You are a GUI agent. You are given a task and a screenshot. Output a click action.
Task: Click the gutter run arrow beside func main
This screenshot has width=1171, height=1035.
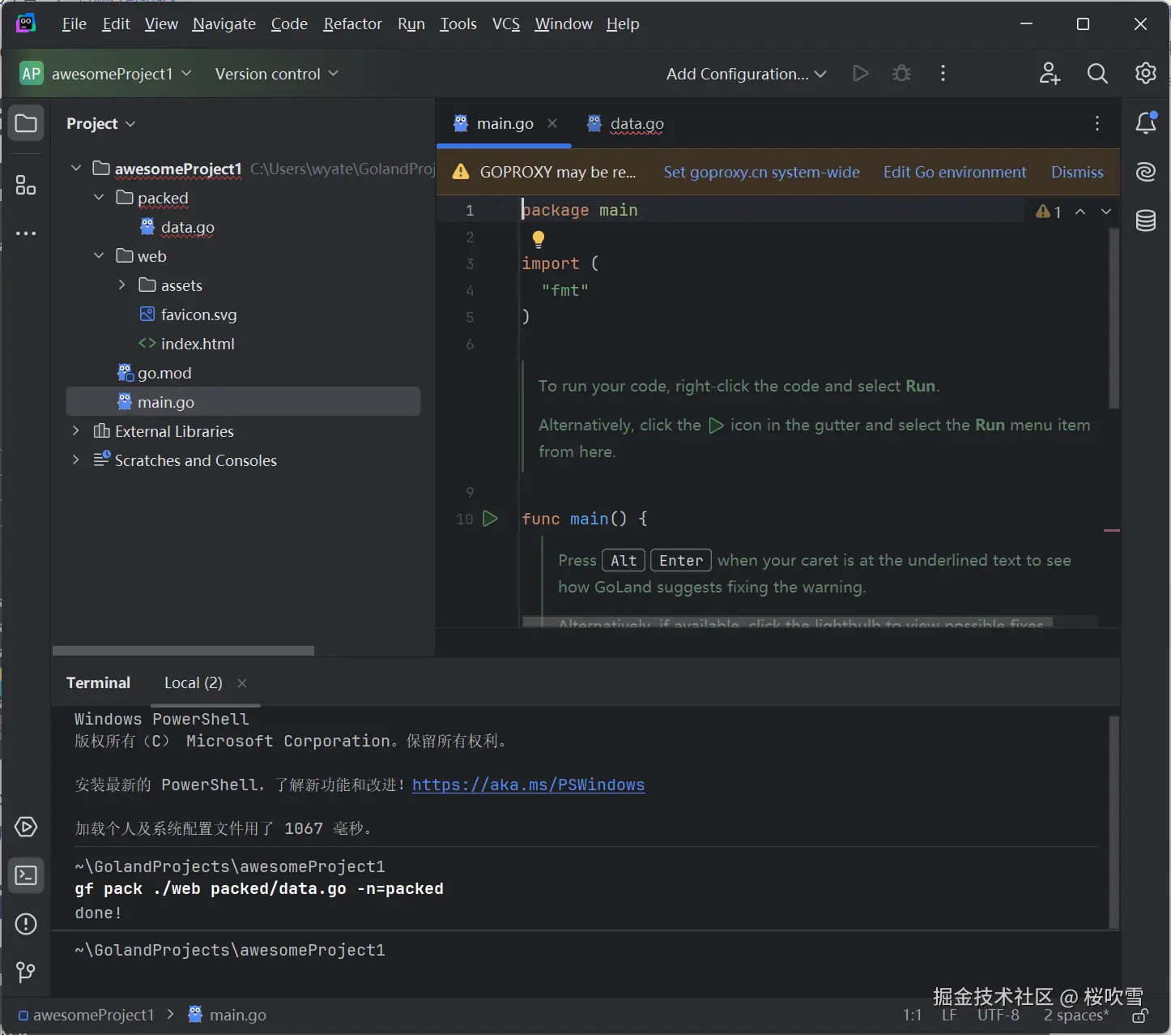(x=491, y=519)
